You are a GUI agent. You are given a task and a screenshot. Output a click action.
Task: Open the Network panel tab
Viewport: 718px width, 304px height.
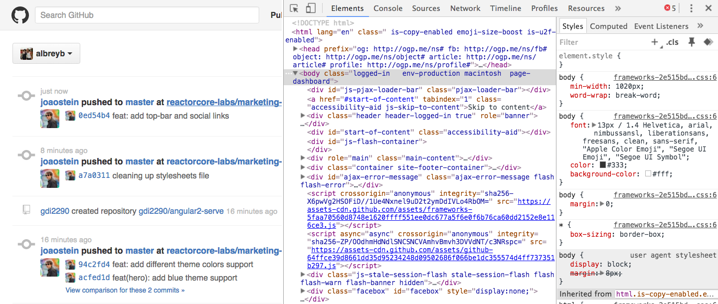click(x=465, y=8)
